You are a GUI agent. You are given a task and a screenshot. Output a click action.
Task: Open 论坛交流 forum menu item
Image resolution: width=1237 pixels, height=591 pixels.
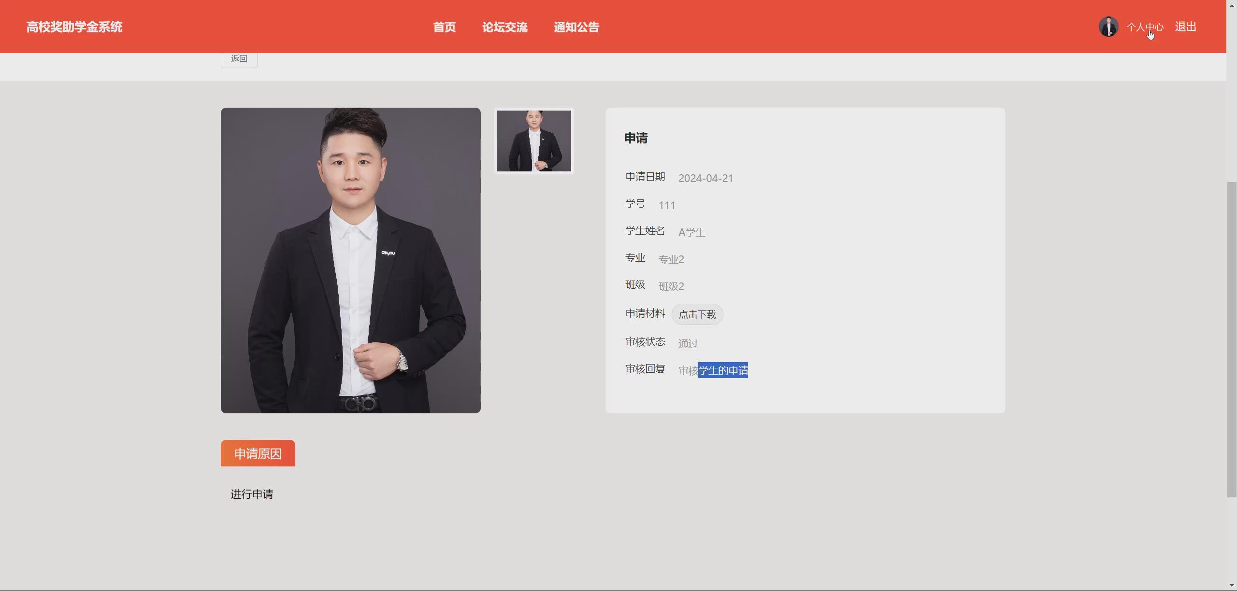pyautogui.click(x=504, y=27)
